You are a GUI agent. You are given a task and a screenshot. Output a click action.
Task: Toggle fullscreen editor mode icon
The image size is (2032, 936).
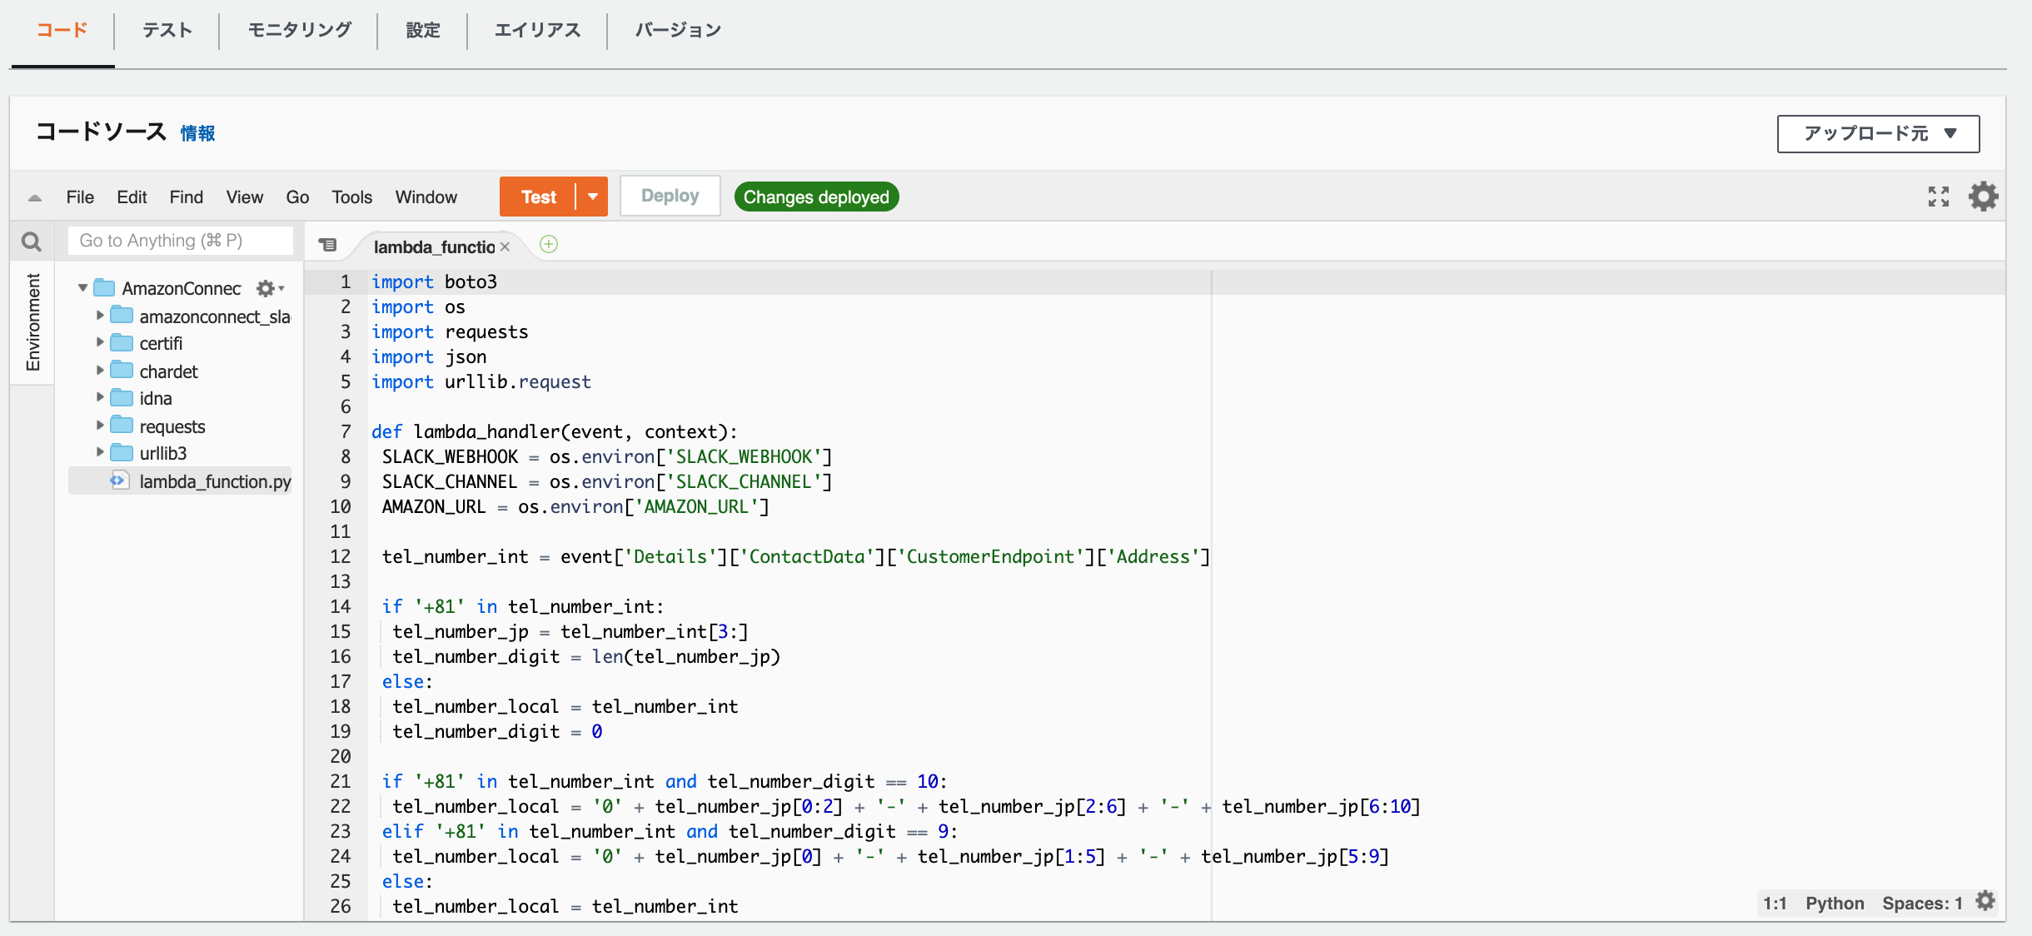[1939, 197]
